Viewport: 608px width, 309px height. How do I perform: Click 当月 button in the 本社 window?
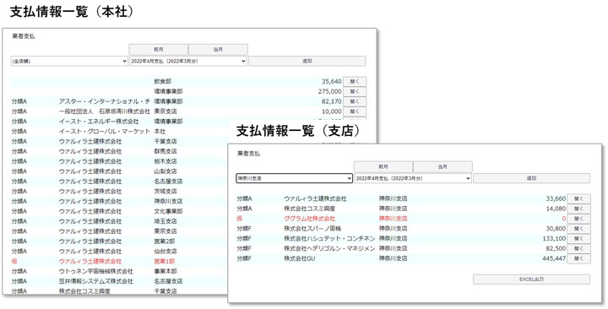pos(218,50)
